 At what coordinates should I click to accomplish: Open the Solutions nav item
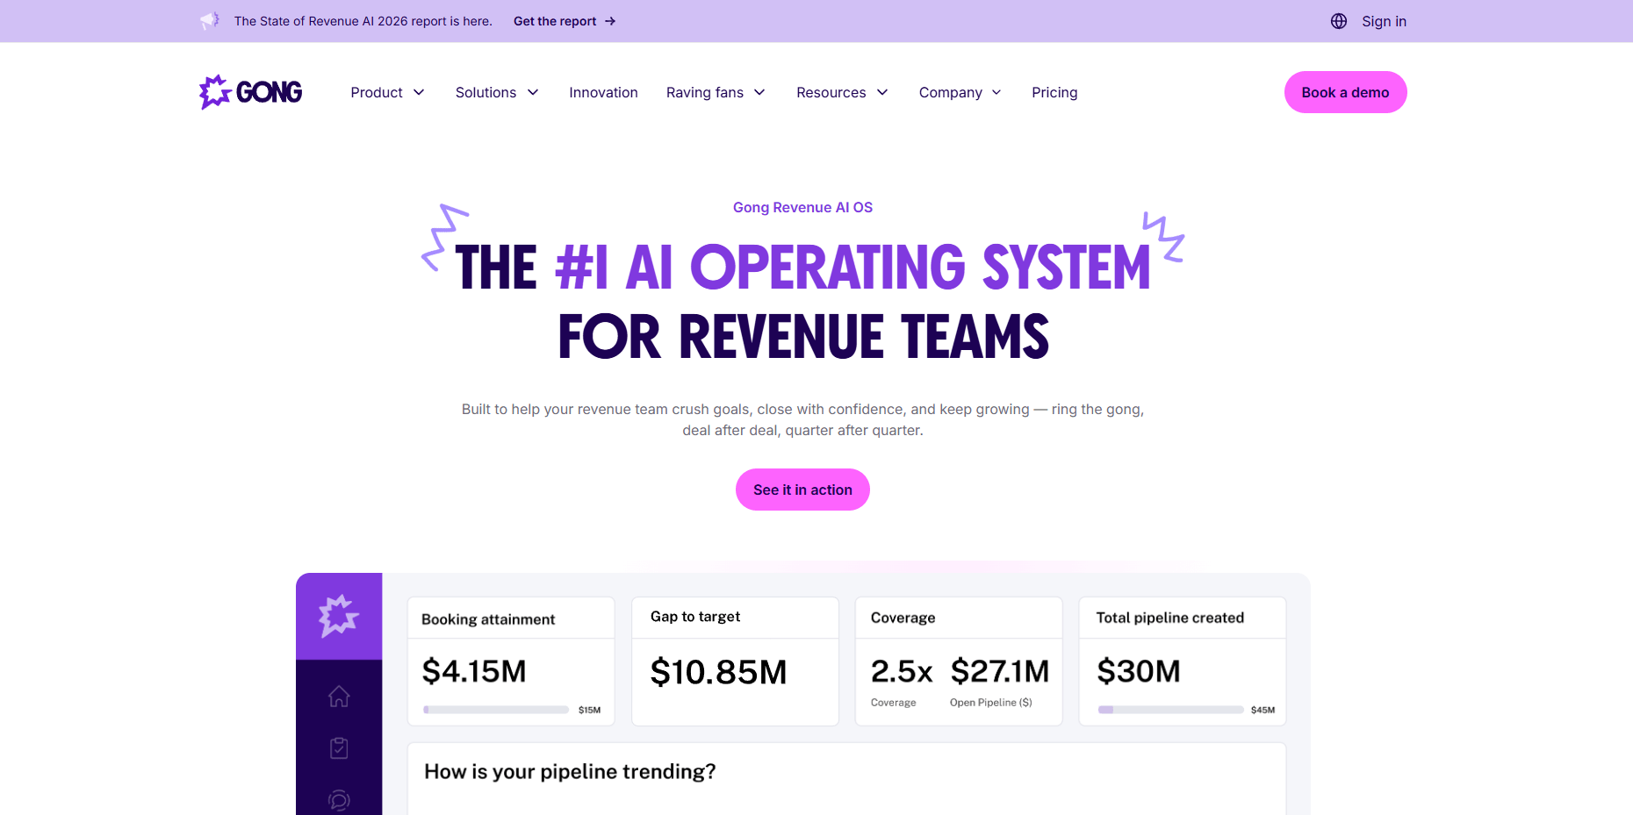click(486, 93)
